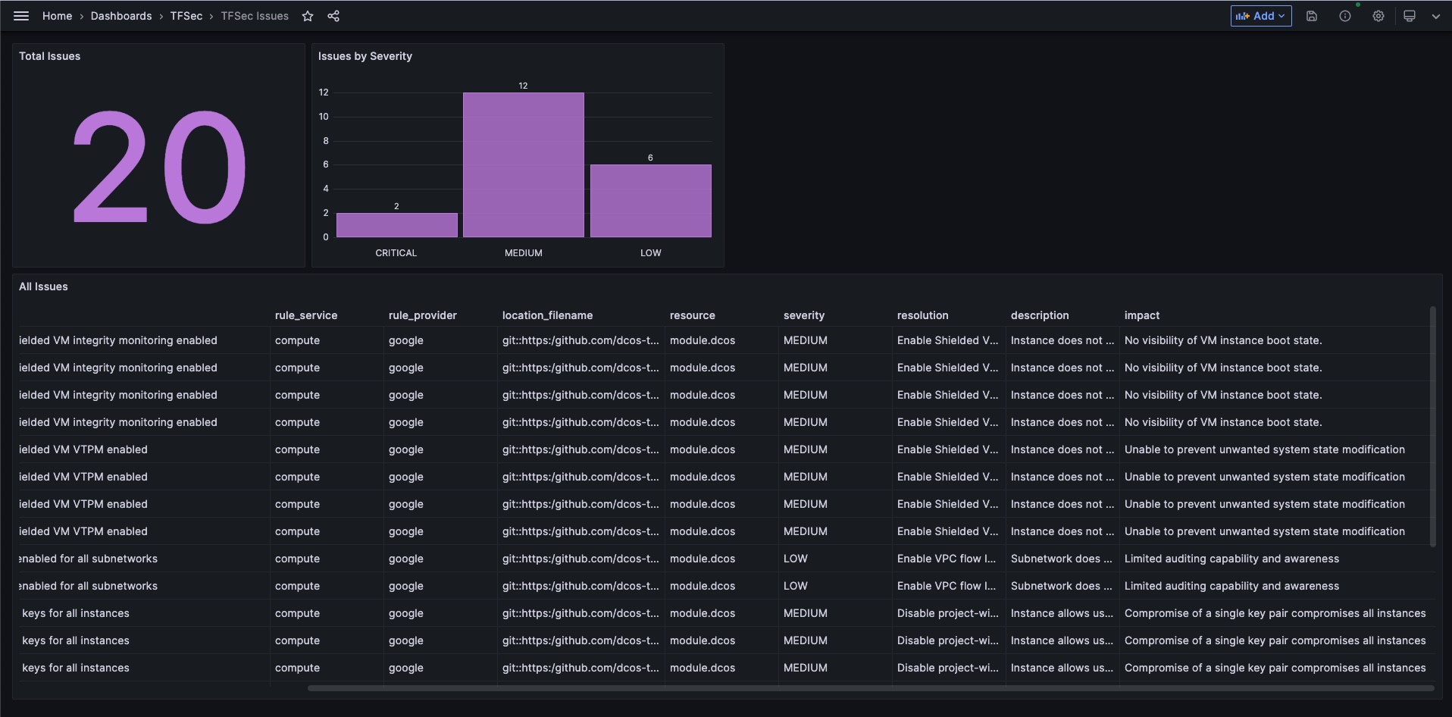Click the monitor view mode icon
1452x717 pixels.
point(1410,16)
